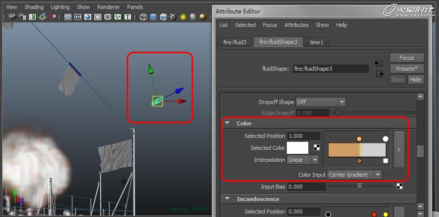Open the Renderer menu
439x217 pixels.
(108, 7)
